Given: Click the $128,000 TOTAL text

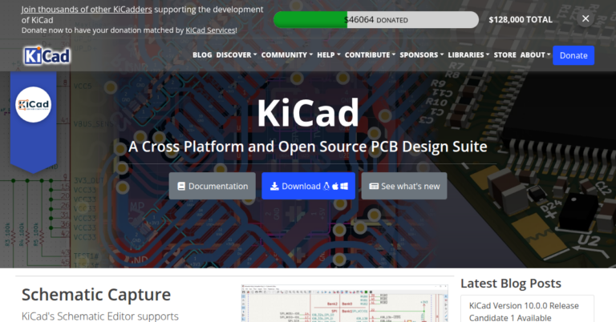Looking at the screenshot, I should [521, 19].
